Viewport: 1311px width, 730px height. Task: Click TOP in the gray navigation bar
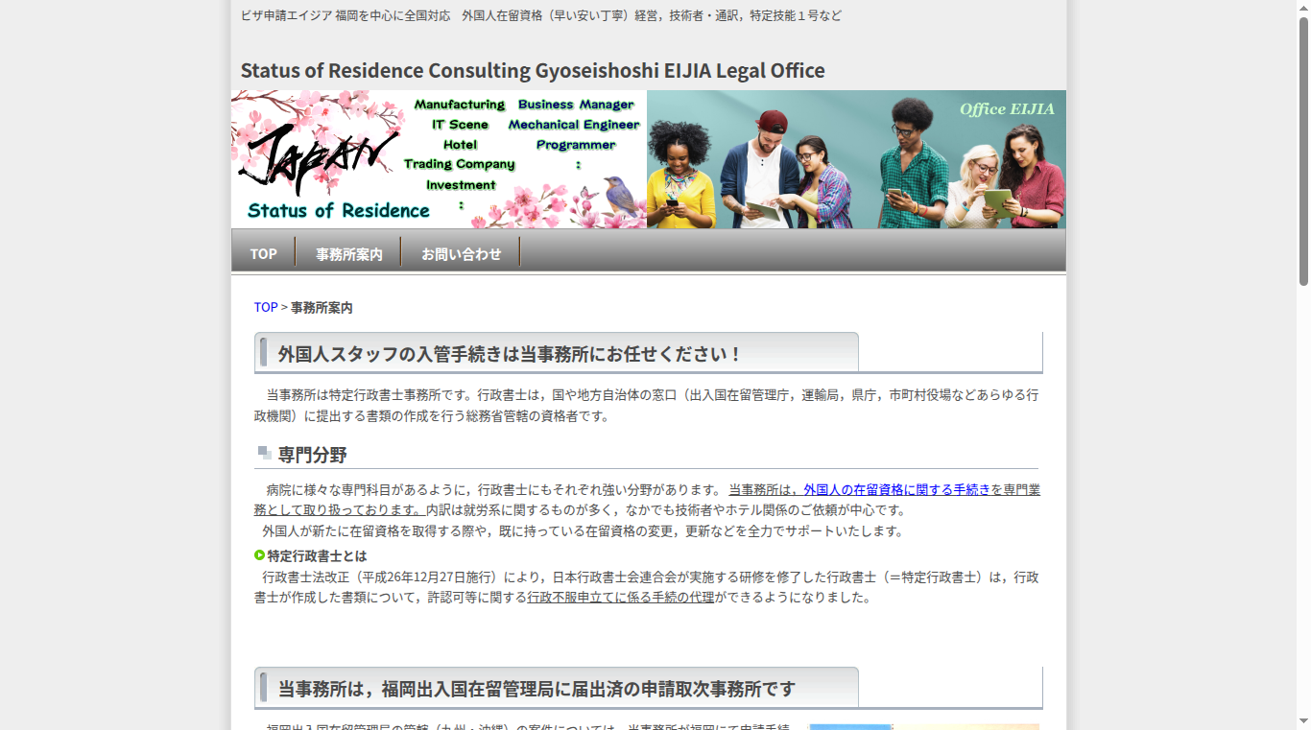[263, 253]
